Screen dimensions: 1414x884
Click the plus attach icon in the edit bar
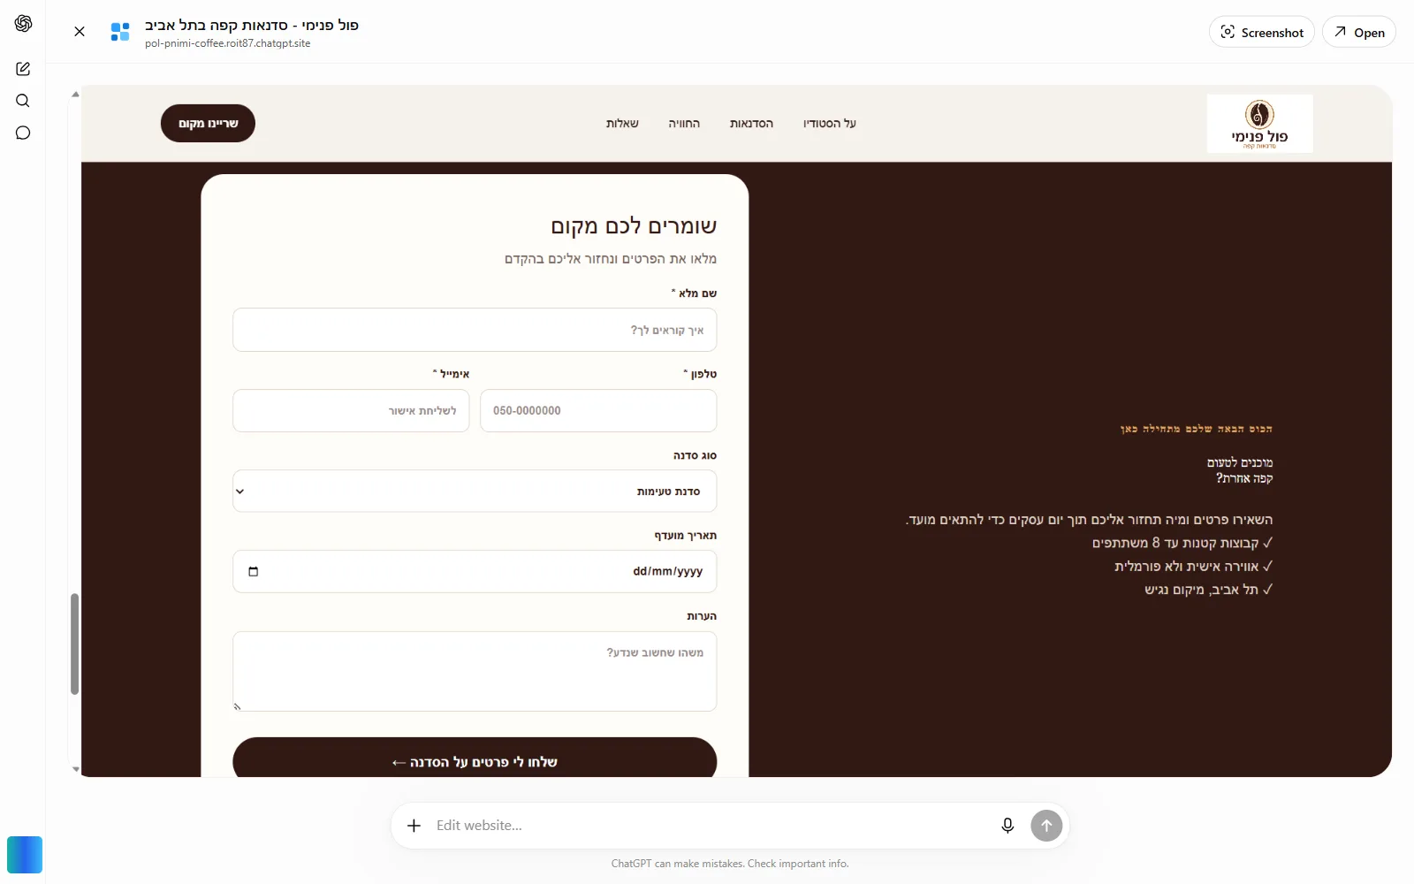point(414,826)
